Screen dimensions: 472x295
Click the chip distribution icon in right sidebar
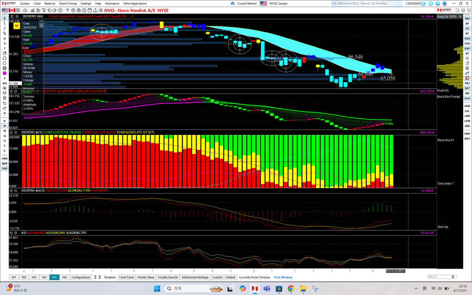(x=467, y=78)
